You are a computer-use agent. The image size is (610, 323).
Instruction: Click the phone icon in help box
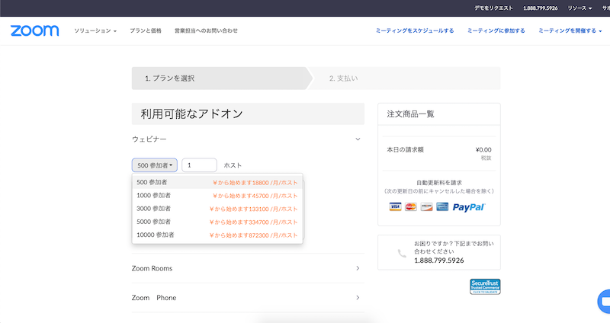[402, 254]
